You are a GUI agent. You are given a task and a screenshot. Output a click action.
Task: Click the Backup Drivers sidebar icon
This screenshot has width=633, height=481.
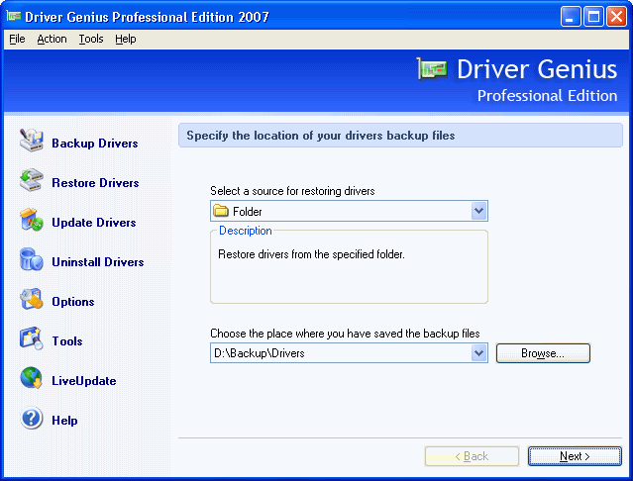tap(32, 142)
